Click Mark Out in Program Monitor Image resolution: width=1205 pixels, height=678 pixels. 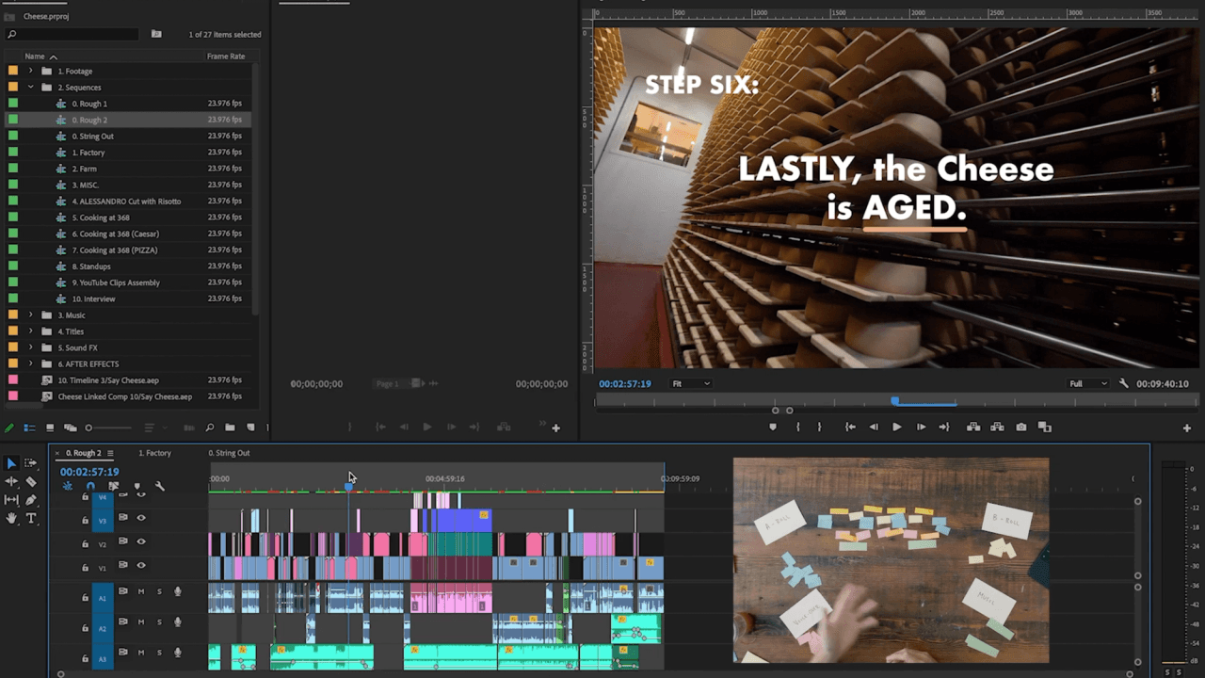[x=819, y=427]
